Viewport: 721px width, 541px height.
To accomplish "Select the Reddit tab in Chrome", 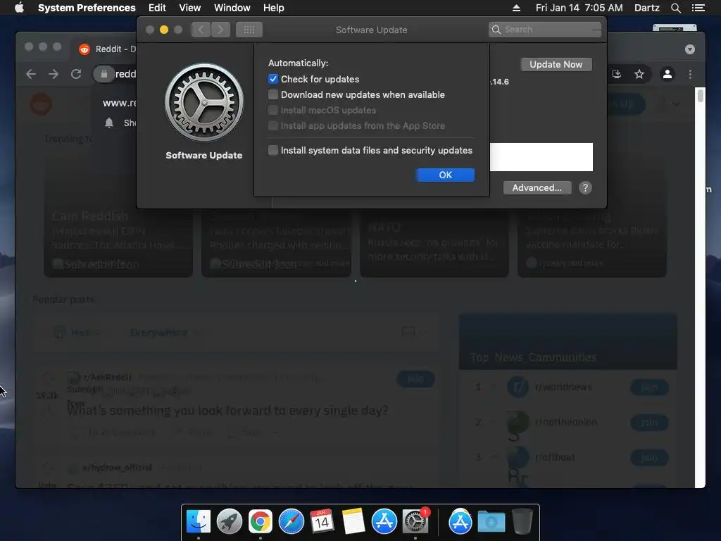I will [106, 49].
